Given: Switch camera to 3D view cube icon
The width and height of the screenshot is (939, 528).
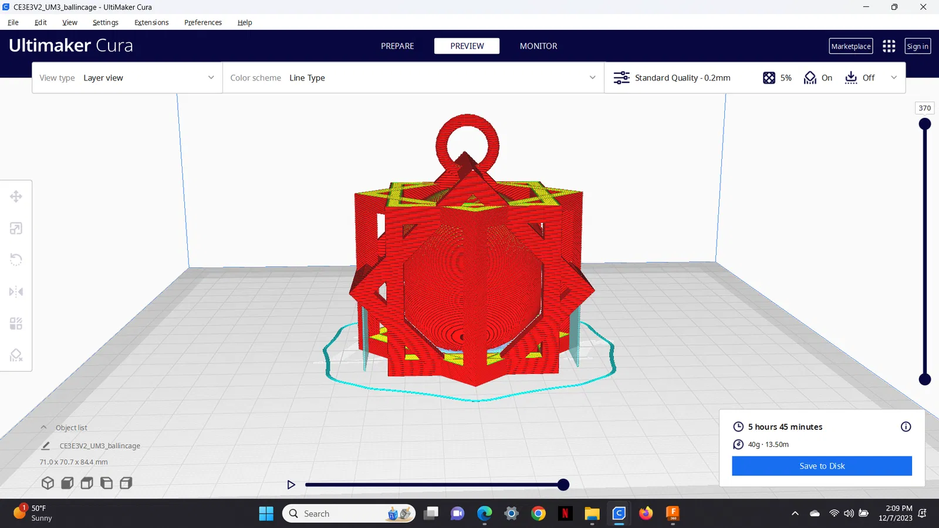Looking at the screenshot, I should pyautogui.click(x=48, y=483).
